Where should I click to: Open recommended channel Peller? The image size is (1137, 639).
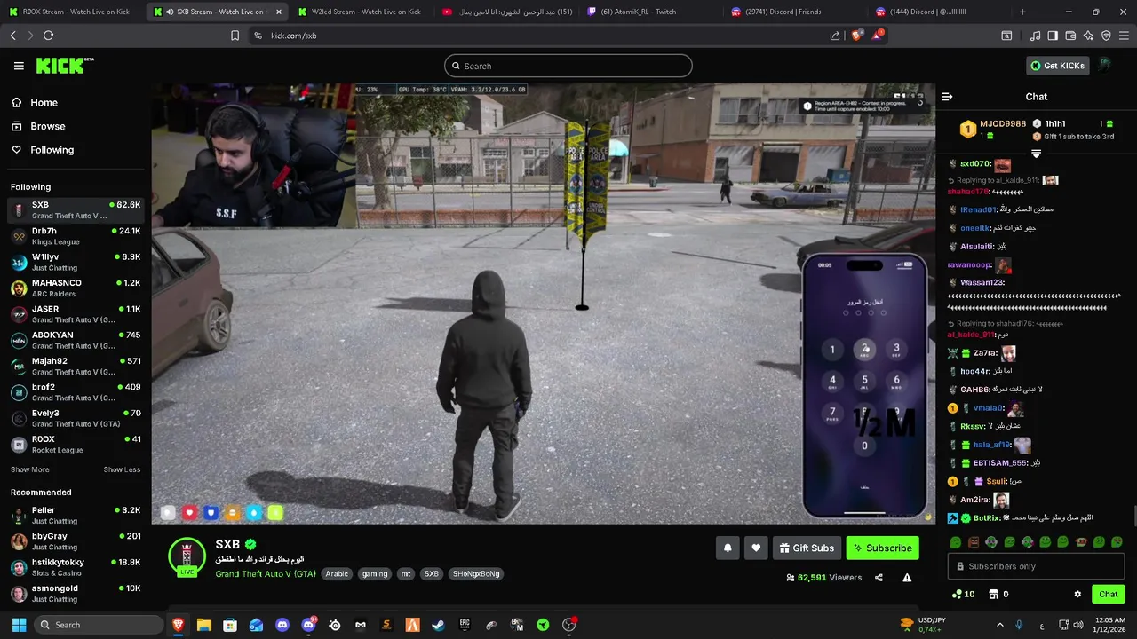[76, 516]
